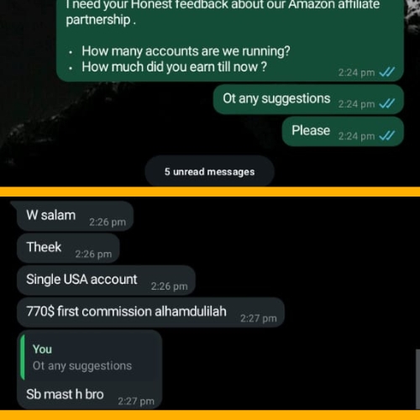Select the sent 'Please' message bubble

pyautogui.click(x=343, y=131)
